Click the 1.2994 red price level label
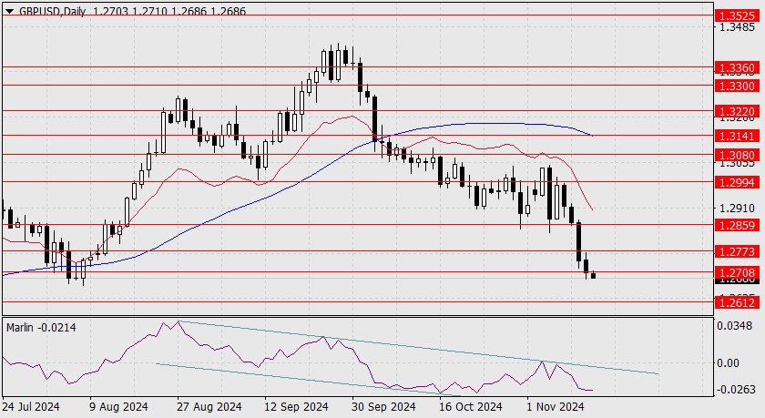This screenshot has height=418, width=765. coord(737,182)
